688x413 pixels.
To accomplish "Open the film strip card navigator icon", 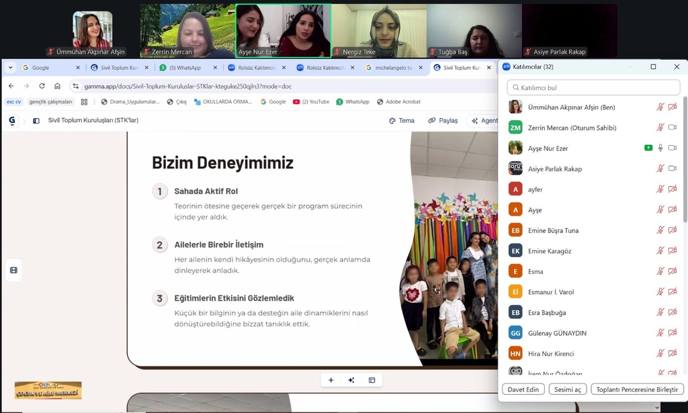I will (13, 270).
